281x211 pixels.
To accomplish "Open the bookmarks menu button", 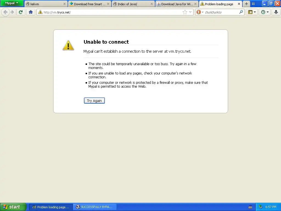I will tap(252, 12).
